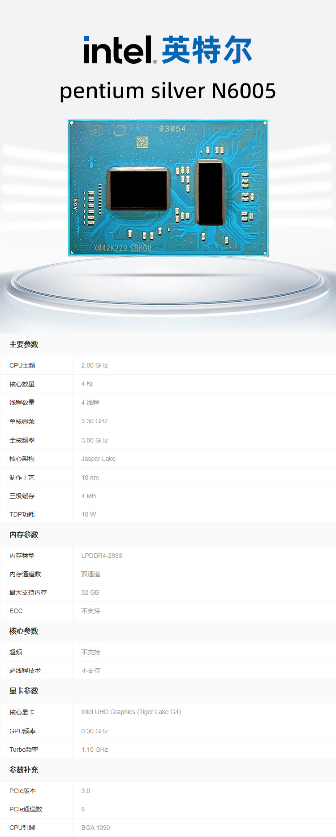
Task: Select the 4 MB value
Action: pos(89,496)
